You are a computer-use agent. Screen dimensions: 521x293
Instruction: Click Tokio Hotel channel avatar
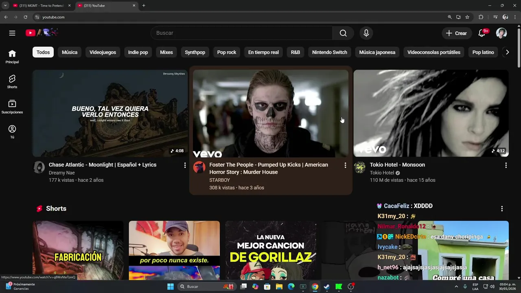pyautogui.click(x=360, y=167)
